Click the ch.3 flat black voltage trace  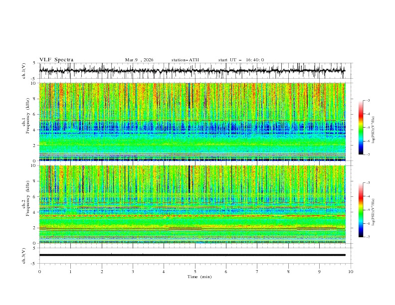point(192,255)
